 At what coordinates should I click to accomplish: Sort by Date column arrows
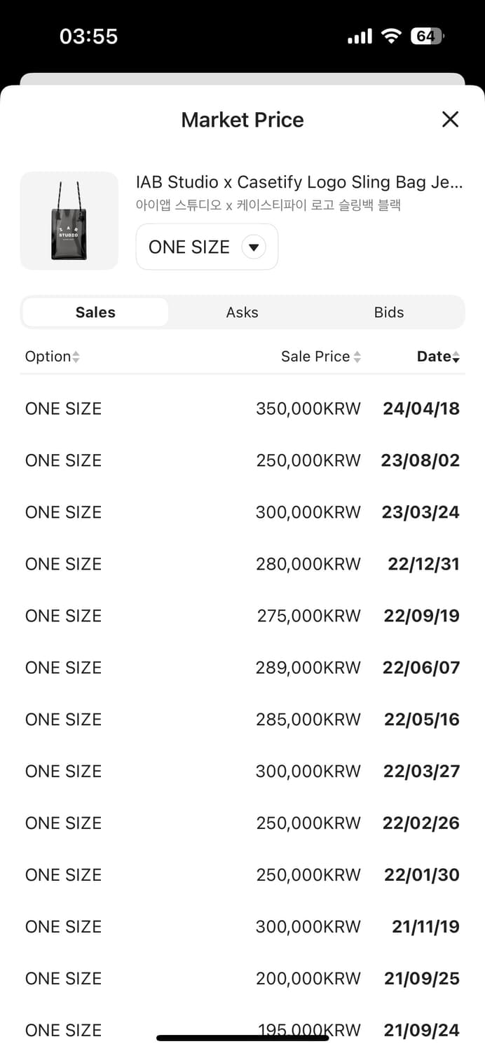coord(456,357)
